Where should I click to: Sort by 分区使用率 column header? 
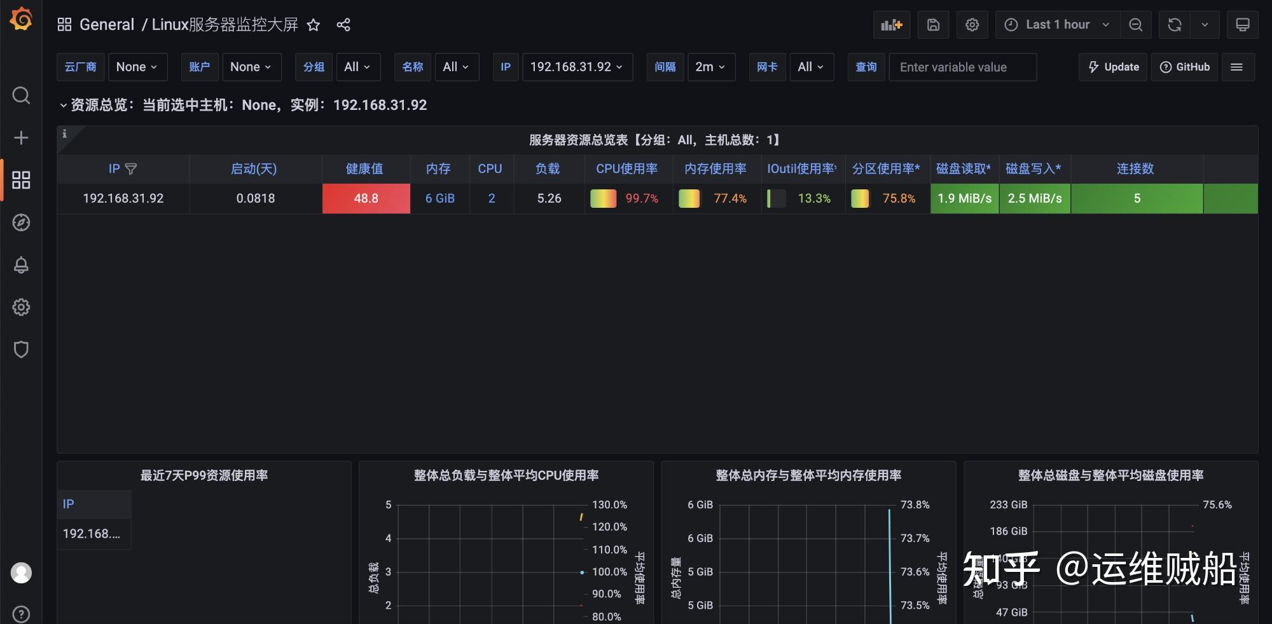(x=886, y=169)
